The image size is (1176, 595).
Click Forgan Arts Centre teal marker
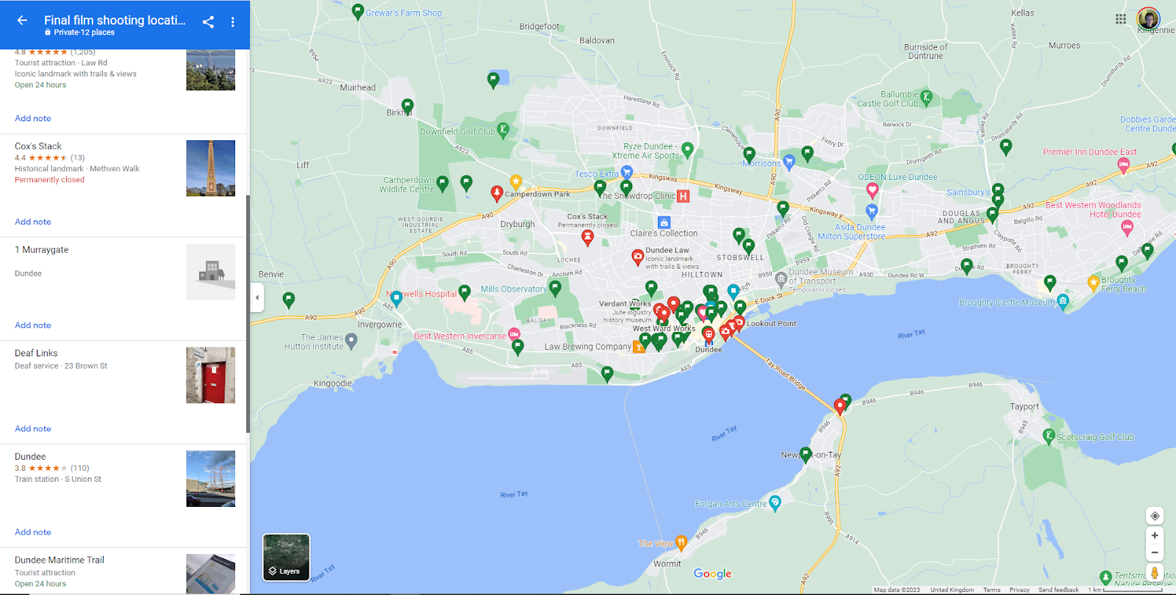pos(775,502)
